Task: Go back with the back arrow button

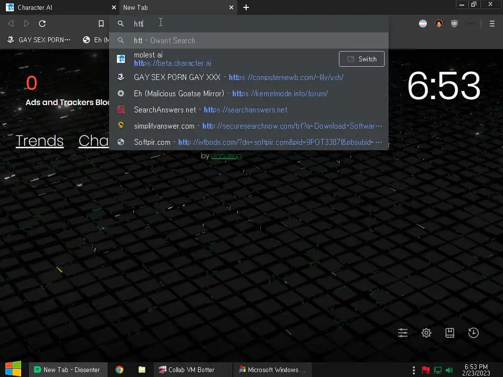Action: coord(11,24)
